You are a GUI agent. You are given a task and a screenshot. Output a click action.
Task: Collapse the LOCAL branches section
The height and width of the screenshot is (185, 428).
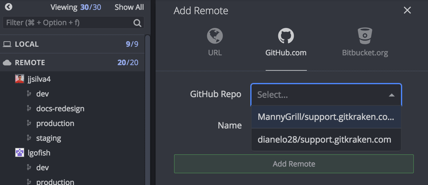[27, 44]
